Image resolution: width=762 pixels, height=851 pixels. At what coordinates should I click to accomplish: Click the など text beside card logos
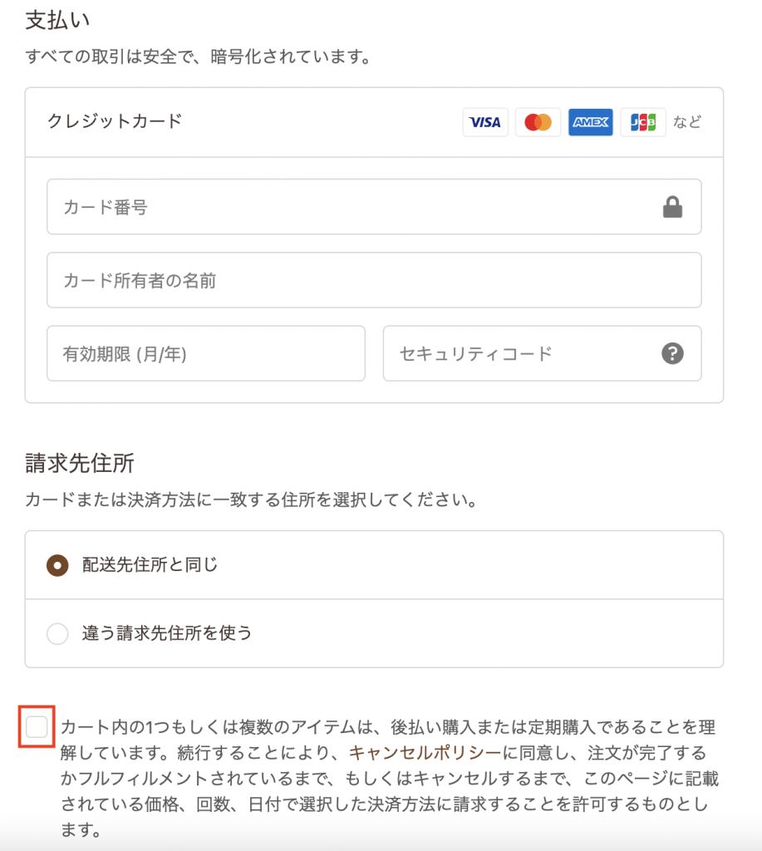click(687, 123)
